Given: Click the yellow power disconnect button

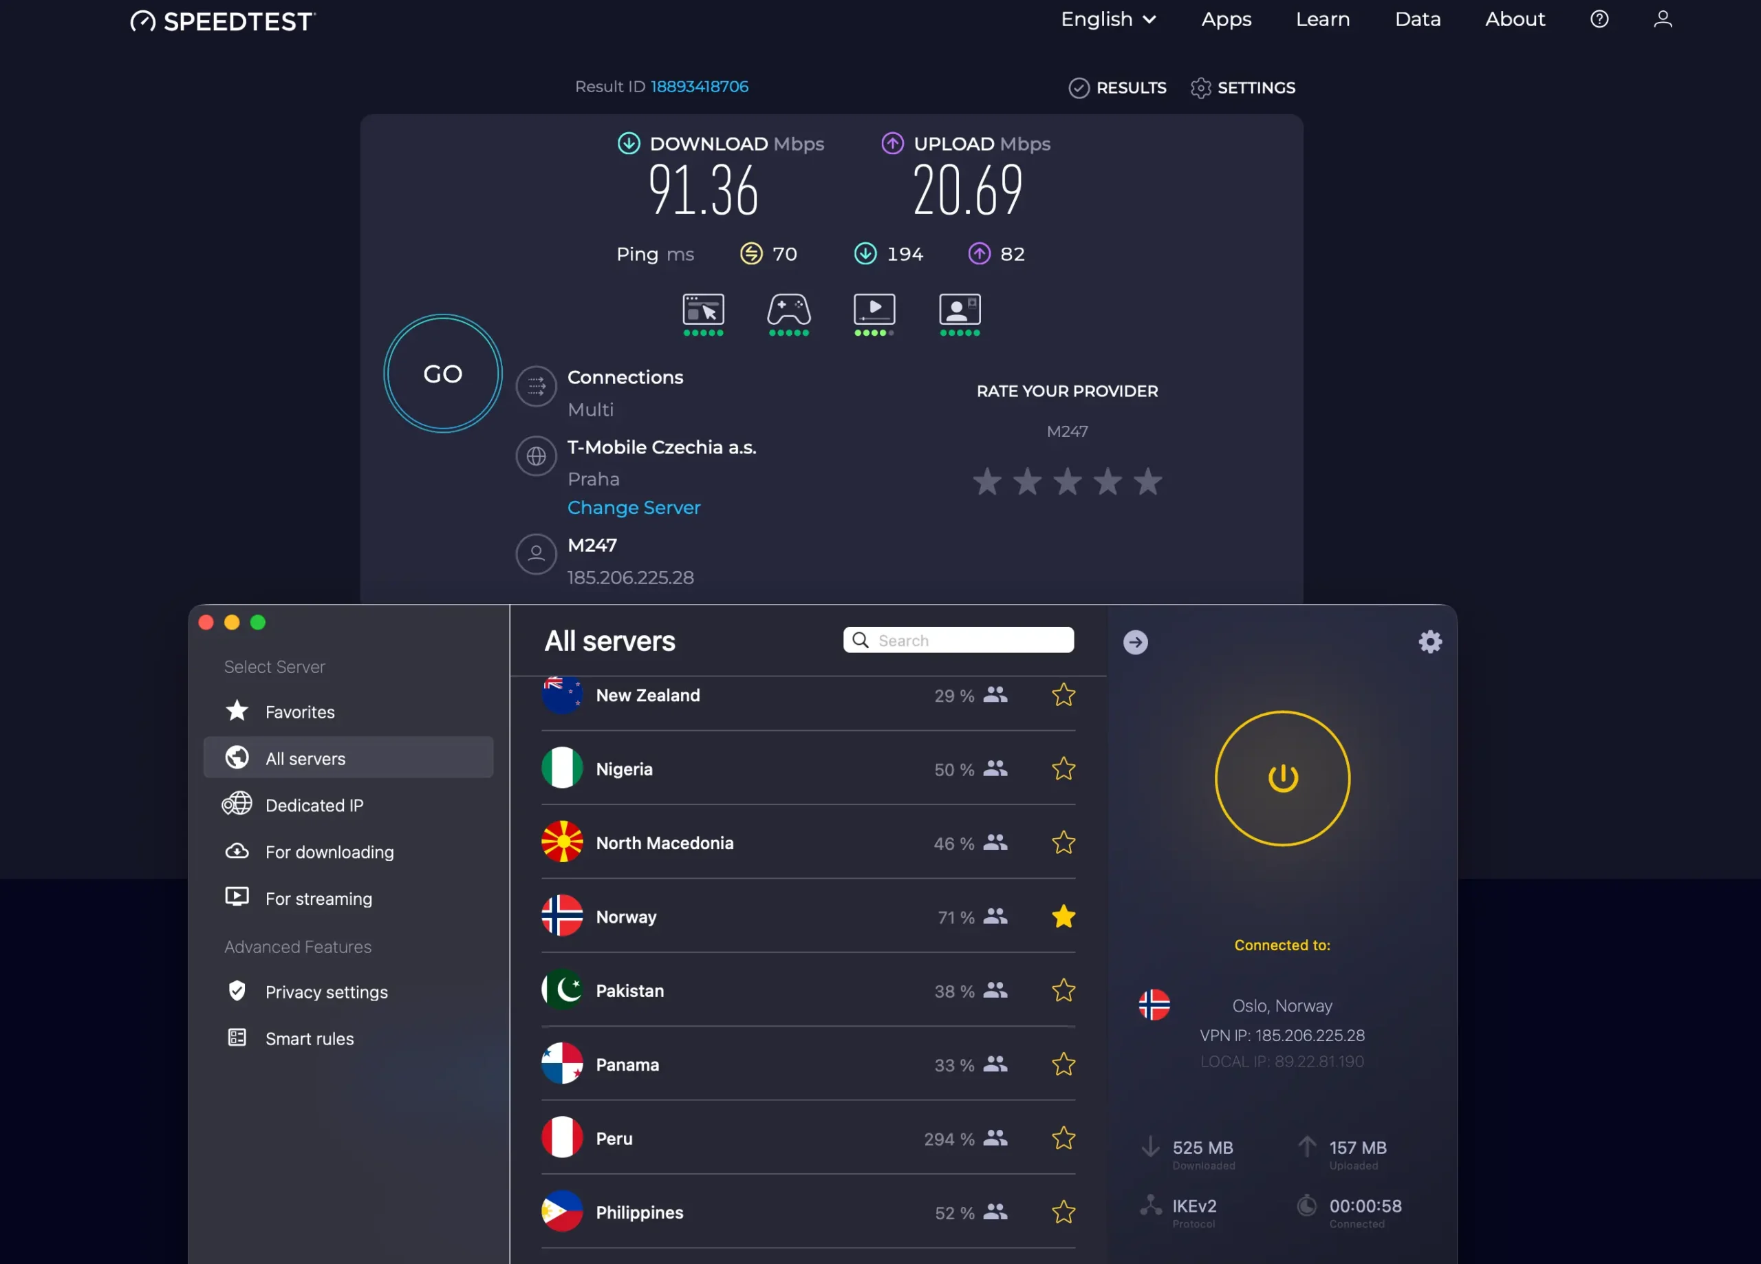Looking at the screenshot, I should [x=1282, y=778].
